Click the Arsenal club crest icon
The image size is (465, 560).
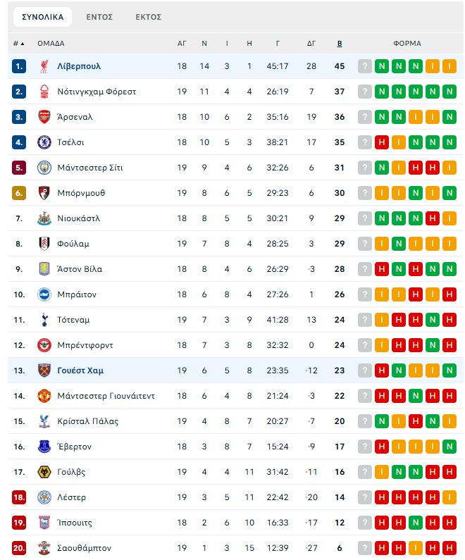coord(44,117)
